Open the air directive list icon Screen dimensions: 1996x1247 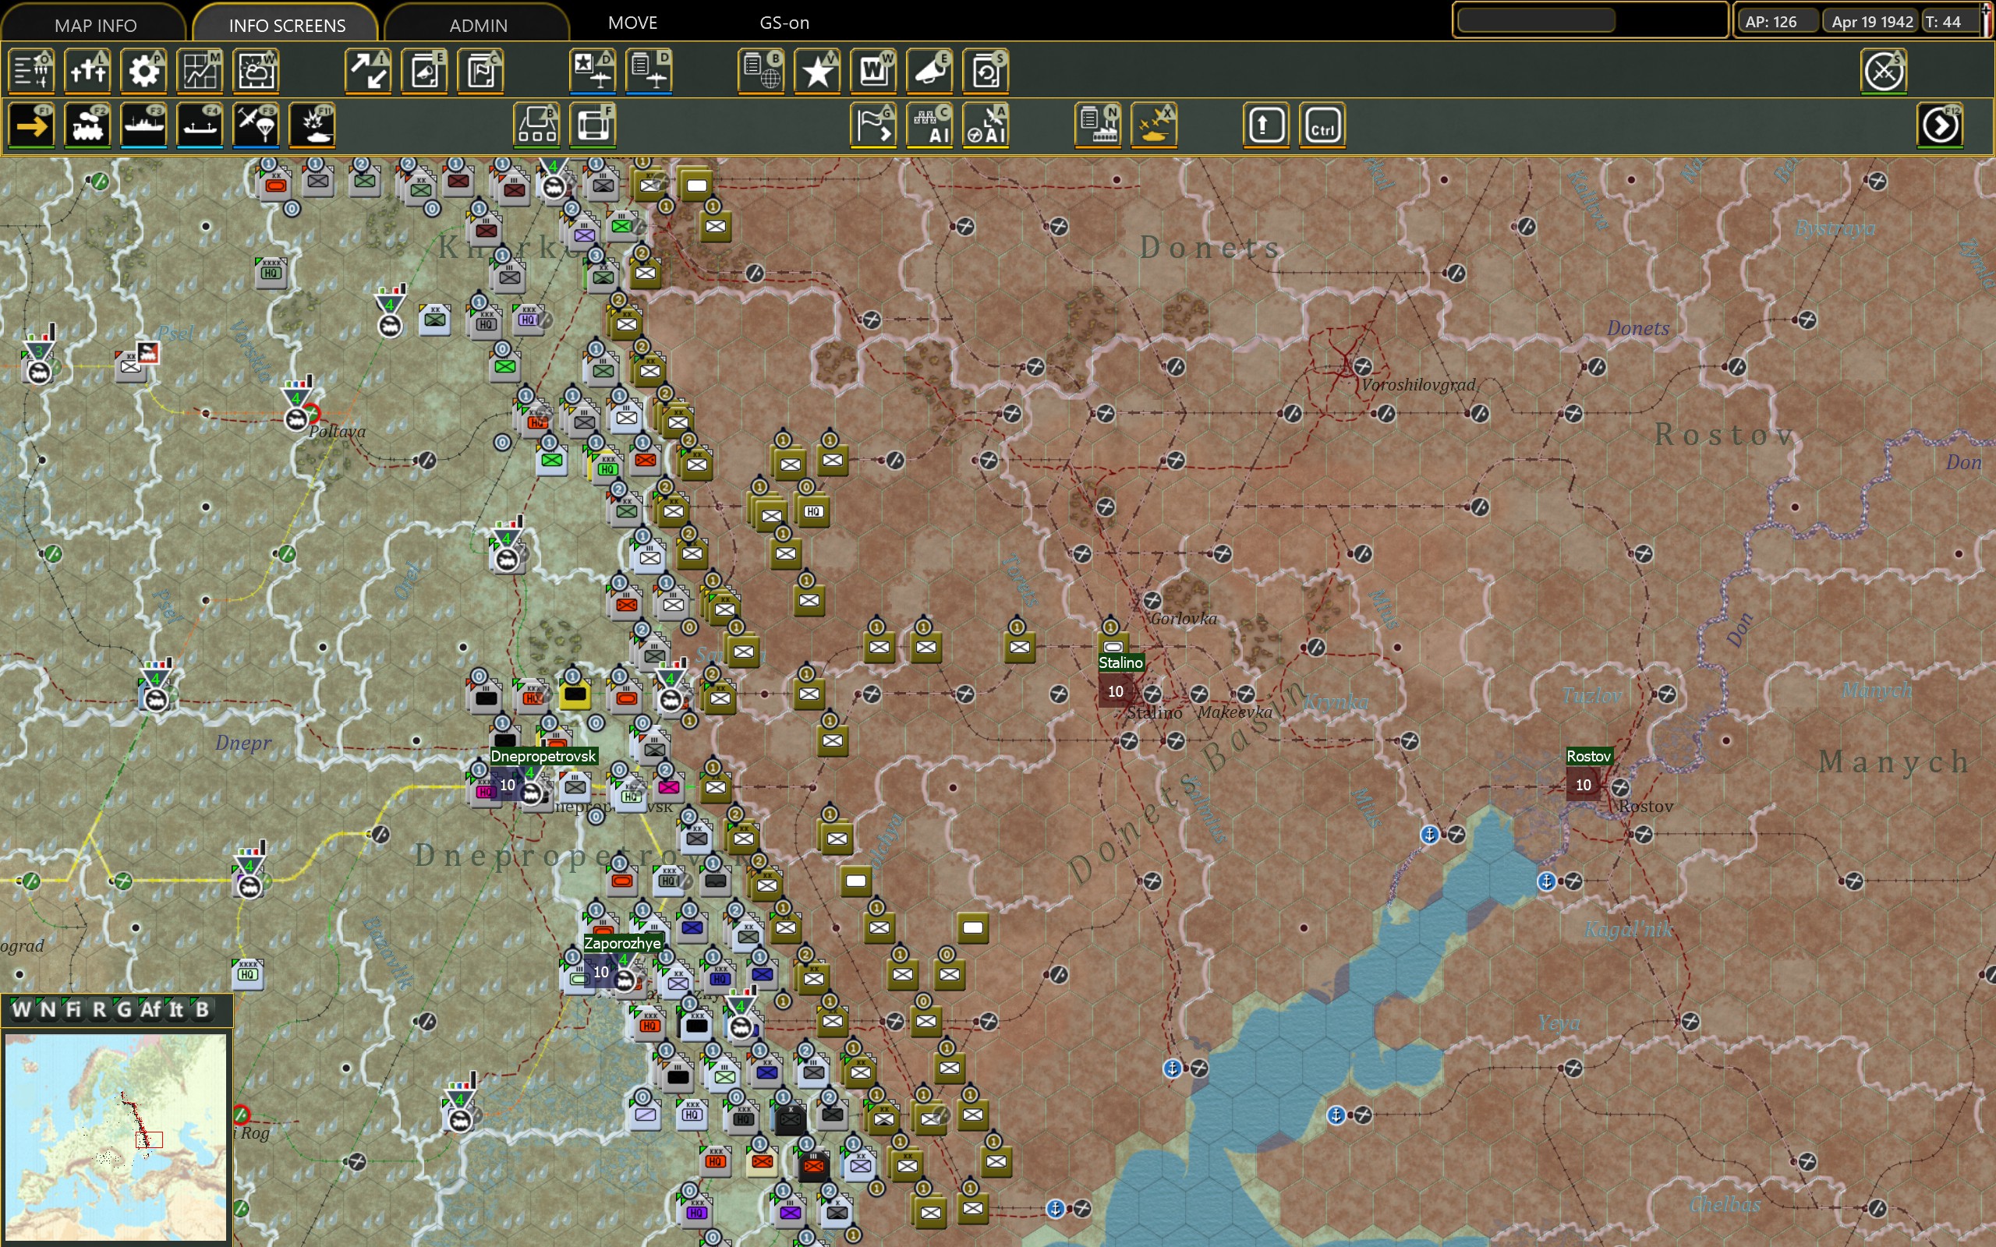click(649, 71)
